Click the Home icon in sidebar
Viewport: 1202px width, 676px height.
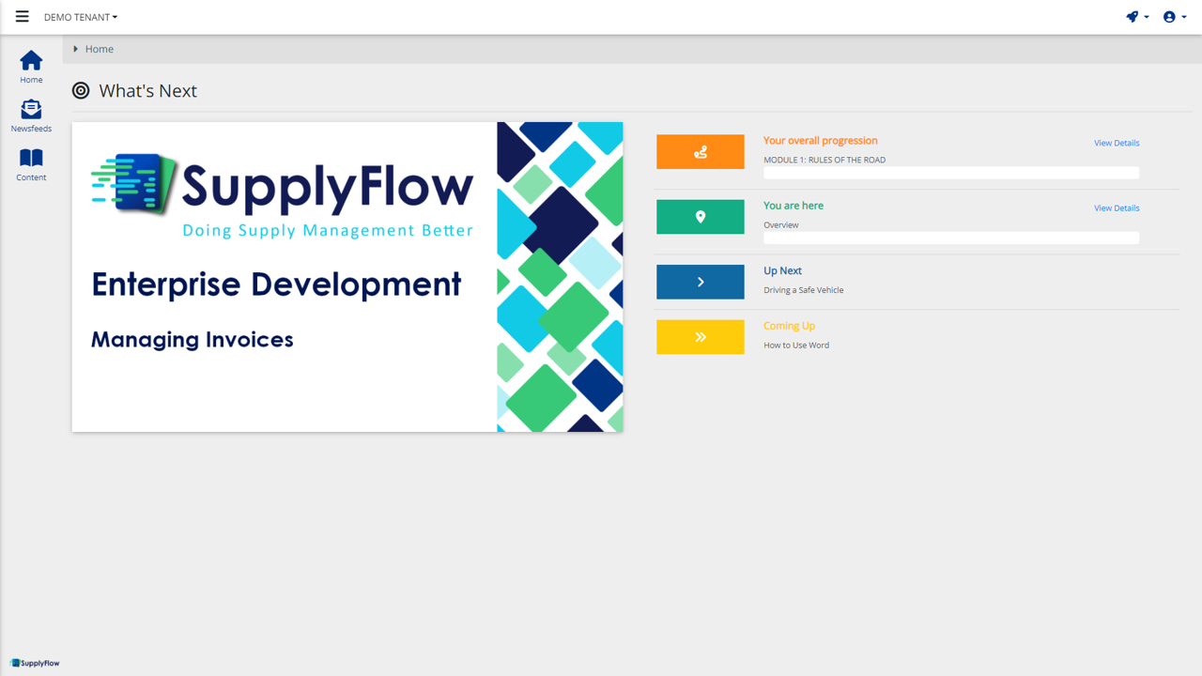point(31,62)
